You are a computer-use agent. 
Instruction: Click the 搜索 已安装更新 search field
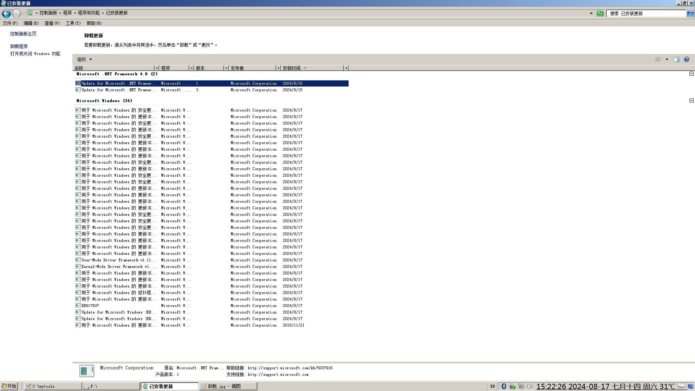pyautogui.click(x=646, y=13)
